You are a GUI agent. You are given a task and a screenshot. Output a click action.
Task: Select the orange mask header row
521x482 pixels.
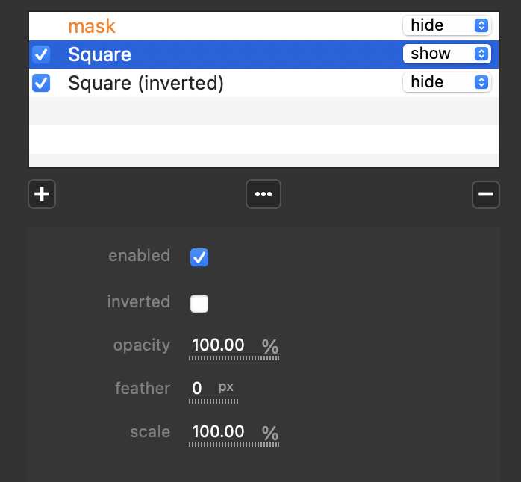pos(224,26)
